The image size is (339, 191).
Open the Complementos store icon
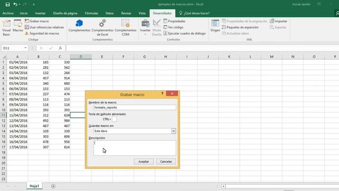pos(79,26)
